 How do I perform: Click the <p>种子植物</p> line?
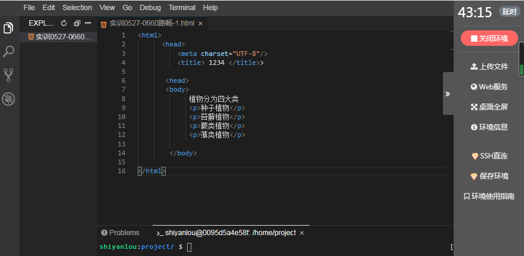click(x=217, y=108)
